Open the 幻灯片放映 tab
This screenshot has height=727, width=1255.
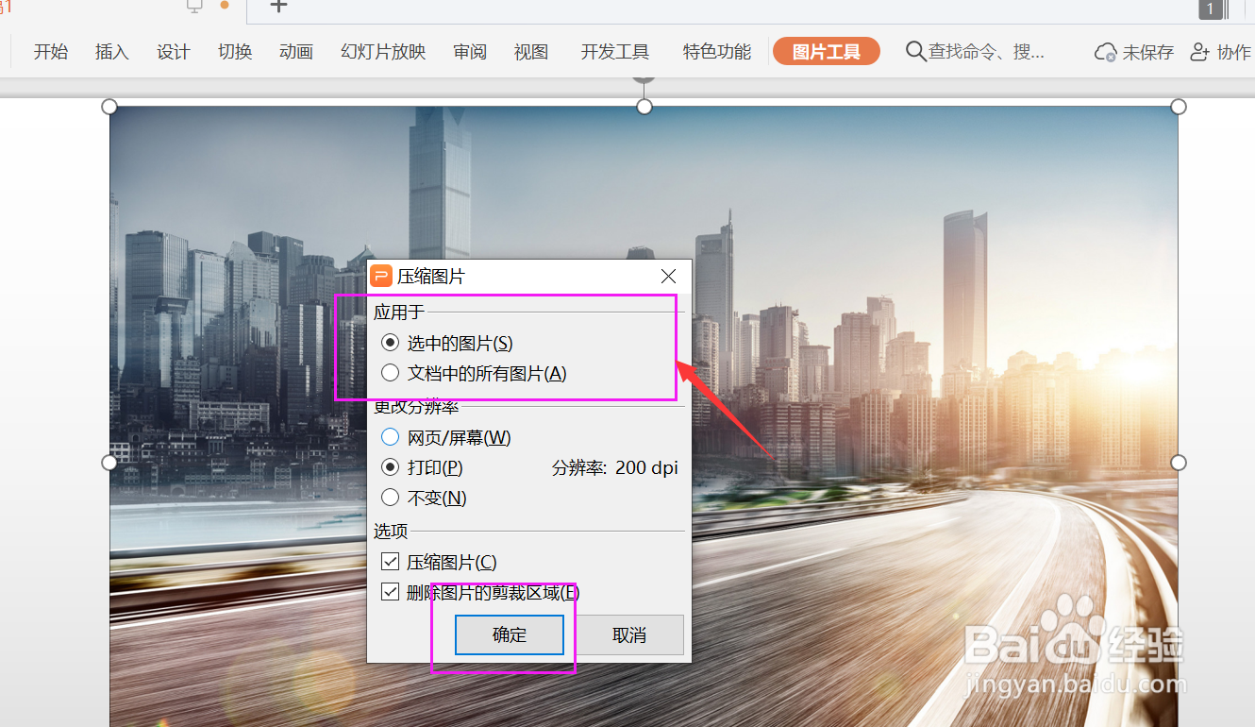coord(383,52)
